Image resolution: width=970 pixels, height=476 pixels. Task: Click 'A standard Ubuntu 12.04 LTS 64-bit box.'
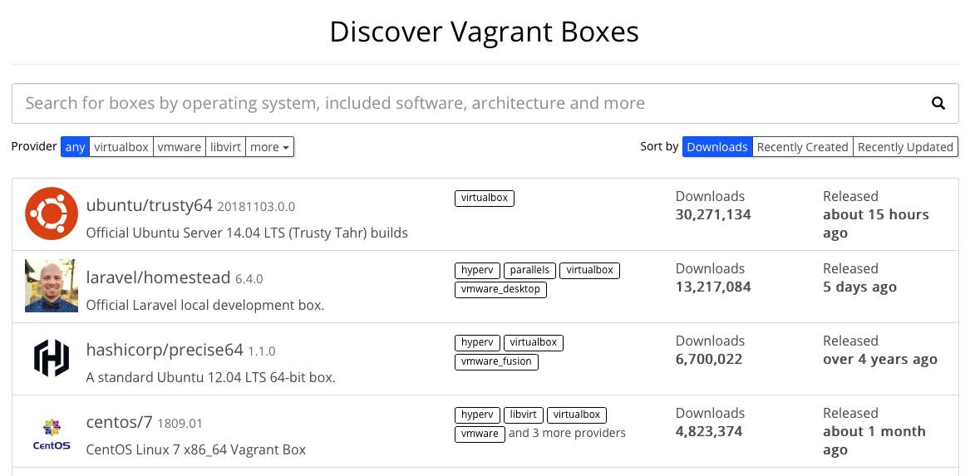pos(210,378)
